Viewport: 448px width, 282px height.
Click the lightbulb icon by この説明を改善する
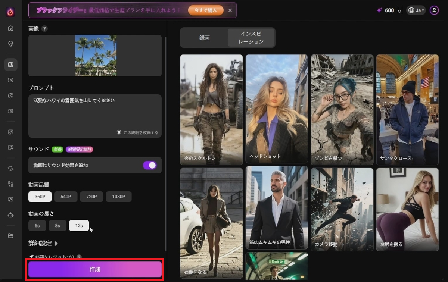coord(119,132)
